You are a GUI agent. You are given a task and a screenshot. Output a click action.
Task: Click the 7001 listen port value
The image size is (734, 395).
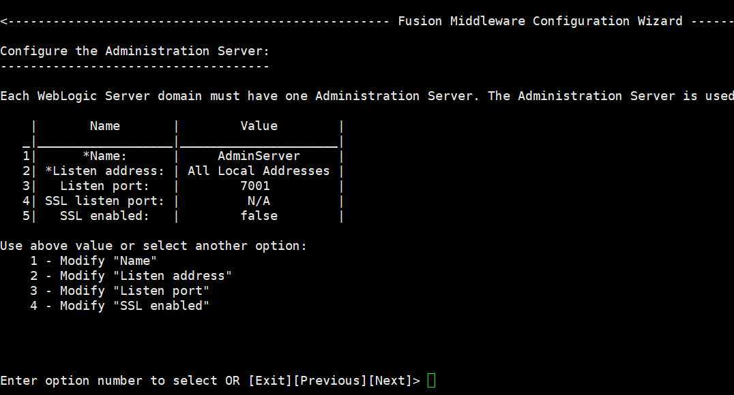click(x=255, y=185)
